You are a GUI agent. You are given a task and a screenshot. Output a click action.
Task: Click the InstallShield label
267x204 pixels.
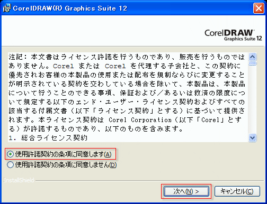19,180
